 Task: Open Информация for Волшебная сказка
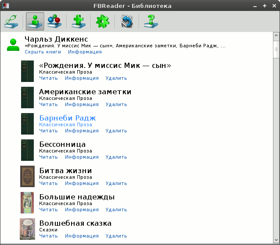pyautogui.click(x=82, y=236)
